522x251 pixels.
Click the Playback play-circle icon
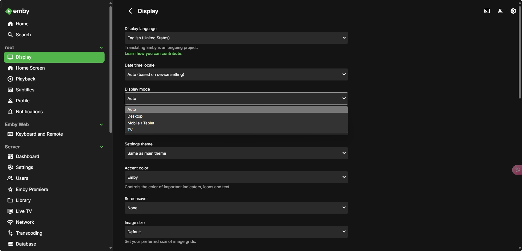point(10,79)
